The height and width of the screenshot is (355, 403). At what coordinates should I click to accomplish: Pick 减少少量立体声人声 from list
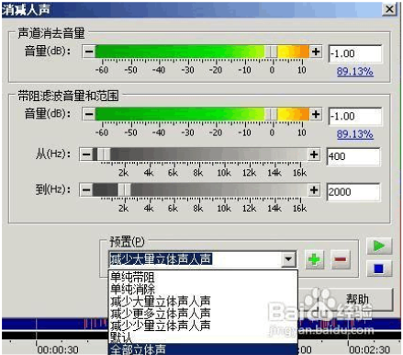(161, 325)
